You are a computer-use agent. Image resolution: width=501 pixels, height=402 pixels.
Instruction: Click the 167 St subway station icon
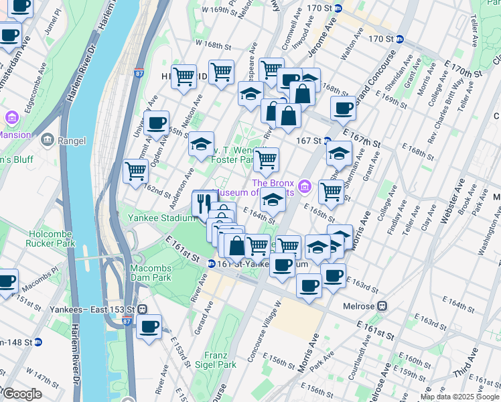pos(327,141)
